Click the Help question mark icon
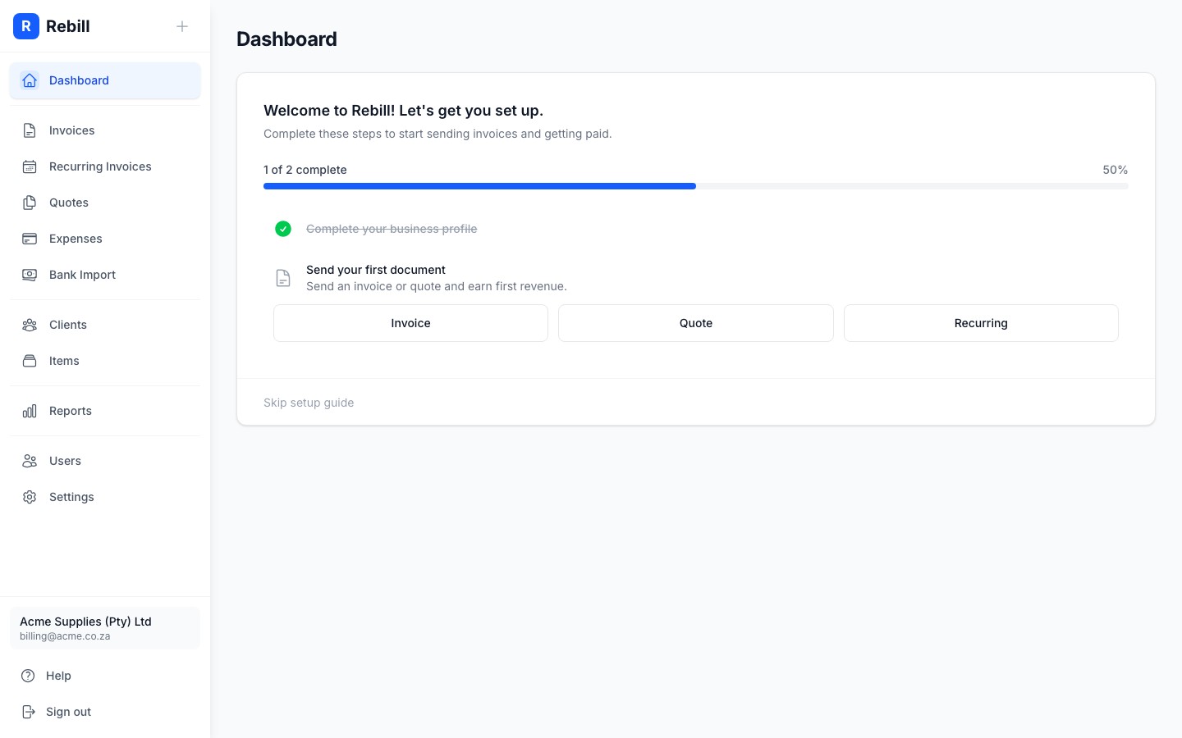 [28, 676]
